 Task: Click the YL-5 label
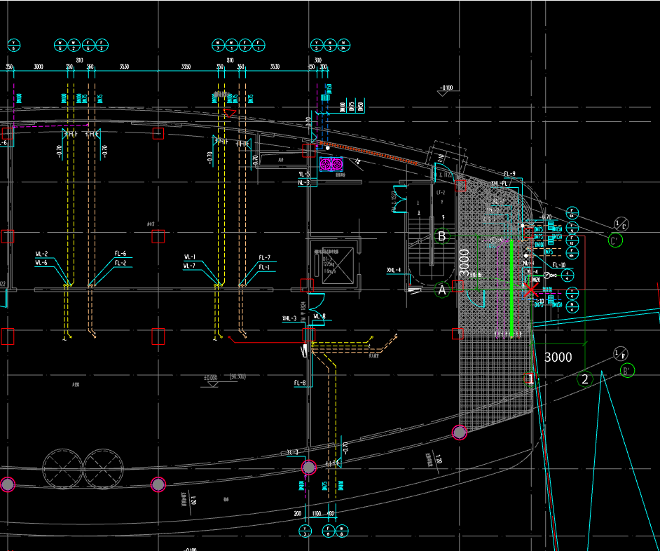304,174
